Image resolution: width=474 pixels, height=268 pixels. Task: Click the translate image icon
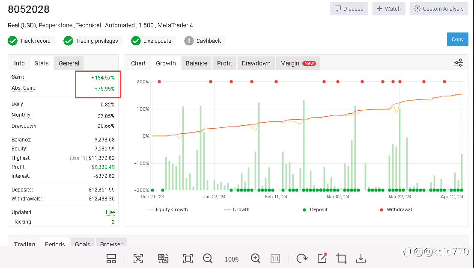click(163, 259)
